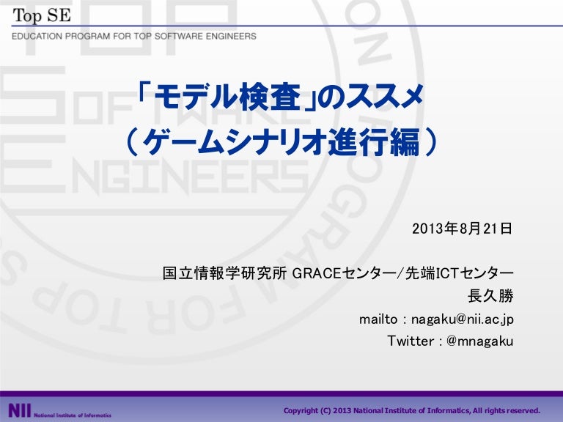Select the 国立情報学研究所 organization text
The height and width of the screenshot is (422, 563).
pos(224,275)
